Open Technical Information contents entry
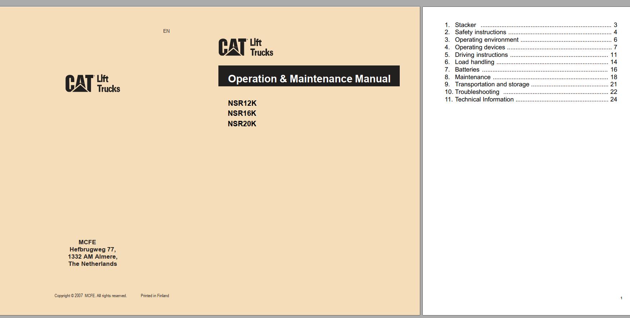The image size is (630, 318). pyautogui.click(x=531, y=99)
